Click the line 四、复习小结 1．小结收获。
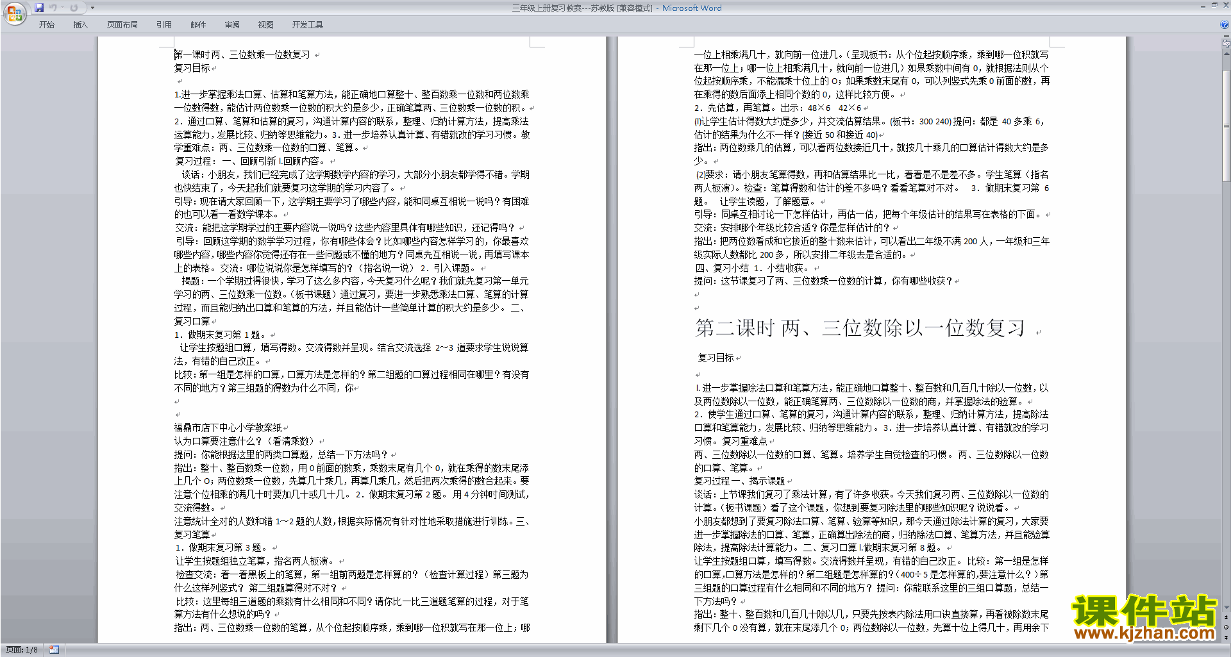1231x657 pixels. coord(752,268)
